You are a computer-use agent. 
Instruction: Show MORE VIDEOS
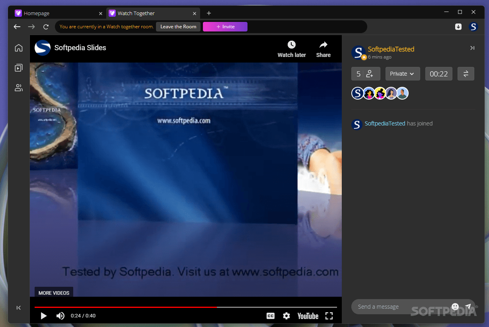click(x=54, y=293)
